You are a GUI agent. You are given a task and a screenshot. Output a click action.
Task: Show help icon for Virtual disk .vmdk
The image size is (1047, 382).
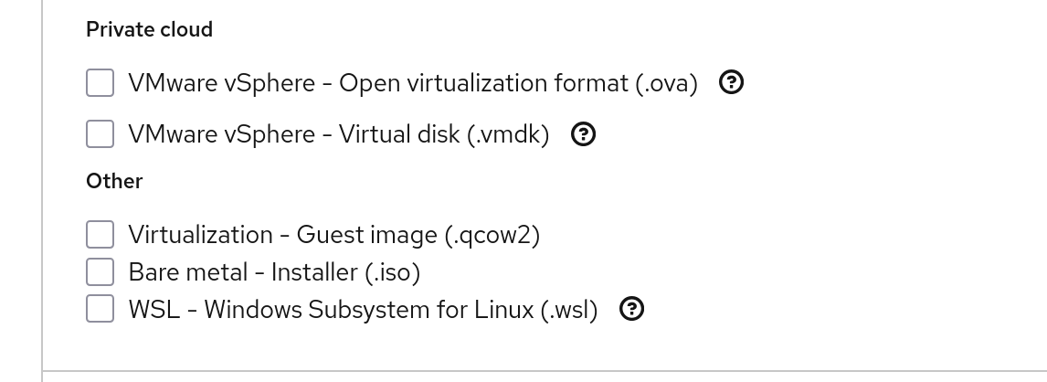[x=583, y=135]
